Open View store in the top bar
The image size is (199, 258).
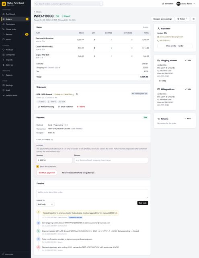point(168,4)
